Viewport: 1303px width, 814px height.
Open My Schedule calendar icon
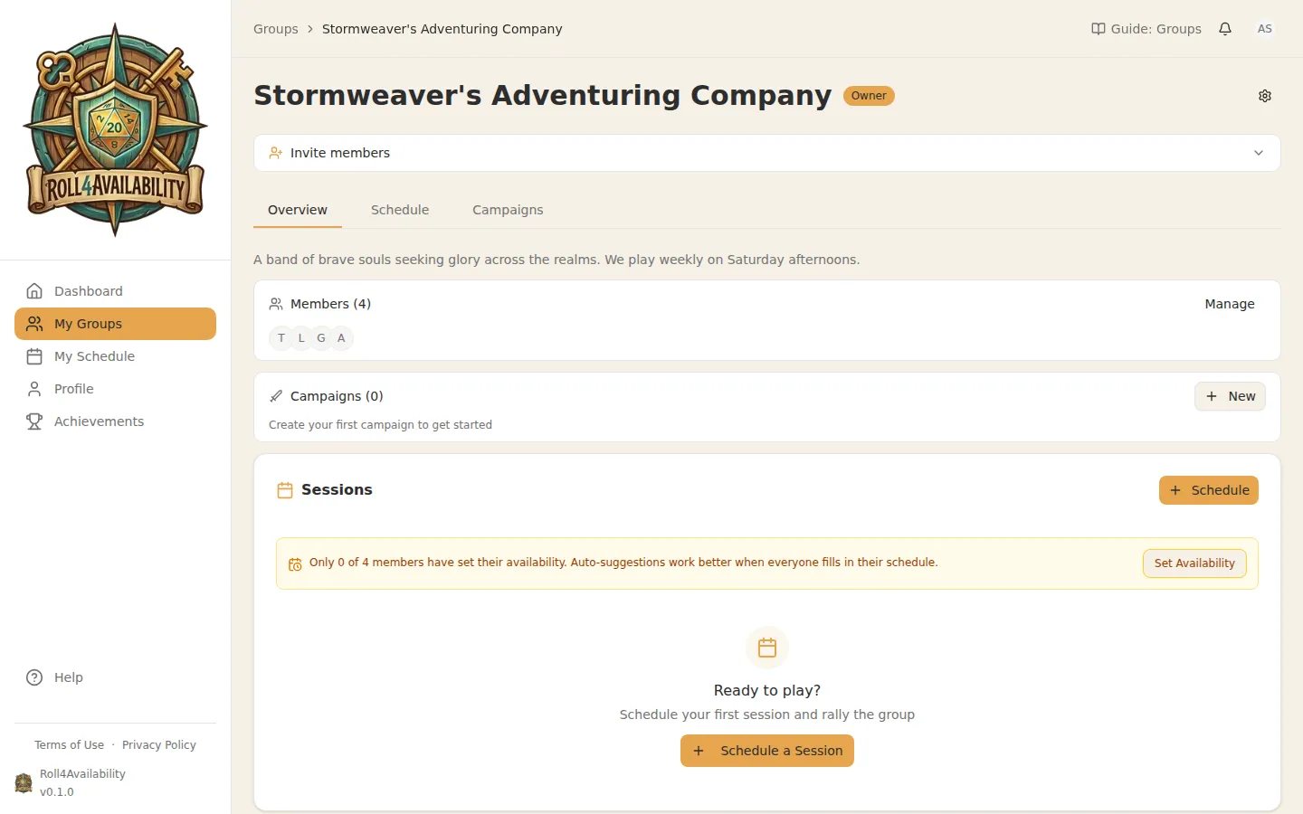(x=34, y=356)
